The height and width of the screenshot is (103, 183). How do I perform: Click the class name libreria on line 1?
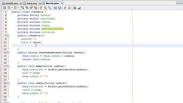(37, 12)
